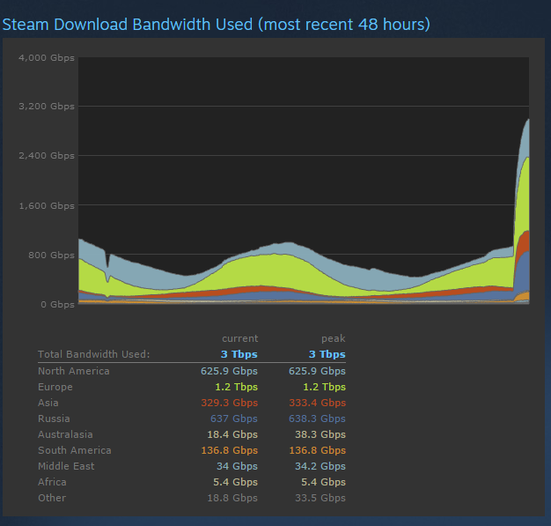Click the Europe region label
This screenshot has height=526, width=551.
pyautogui.click(x=55, y=387)
